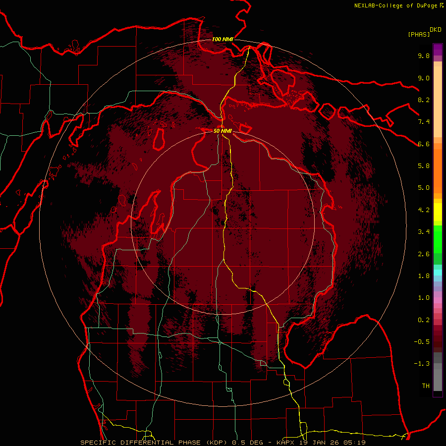This screenshot has height=446, width=446.
Task: Click the 6.6 value on color scale
Action: (x=424, y=144)
